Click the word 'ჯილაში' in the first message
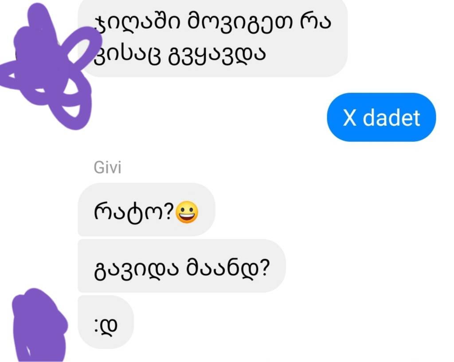Image resolution: width=454 pixels, height=362 pixels. click(137, 23)
